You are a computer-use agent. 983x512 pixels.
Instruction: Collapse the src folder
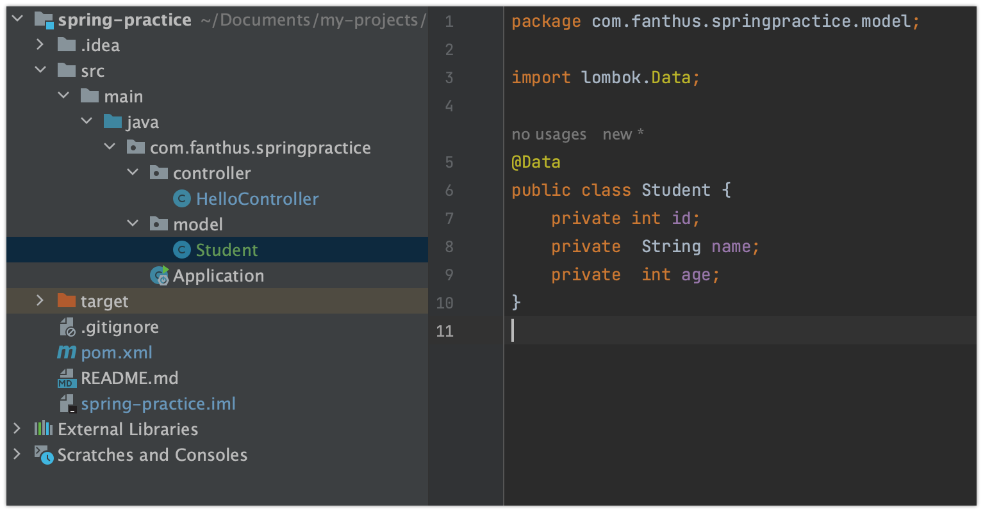click(x=40, y=70)
